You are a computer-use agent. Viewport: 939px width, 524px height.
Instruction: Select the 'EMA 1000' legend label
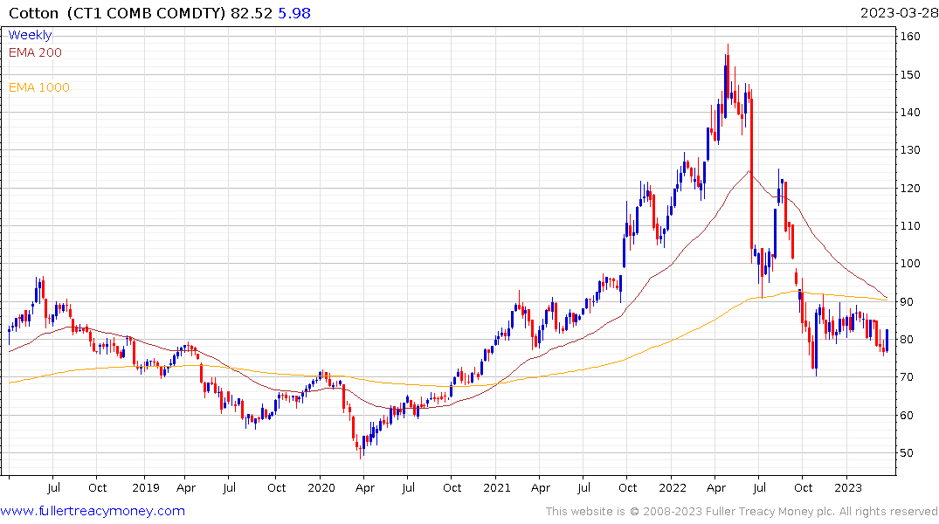(39, 87)
